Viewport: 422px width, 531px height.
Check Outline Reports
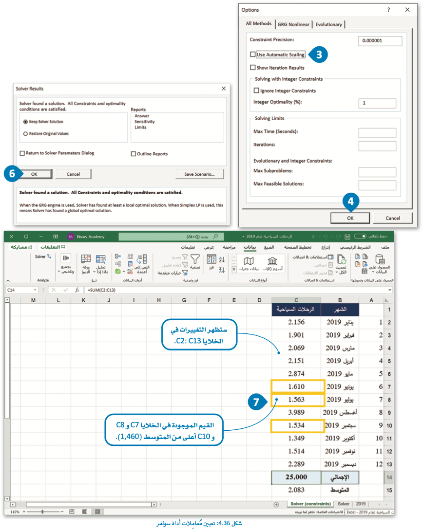pos(134,154)
